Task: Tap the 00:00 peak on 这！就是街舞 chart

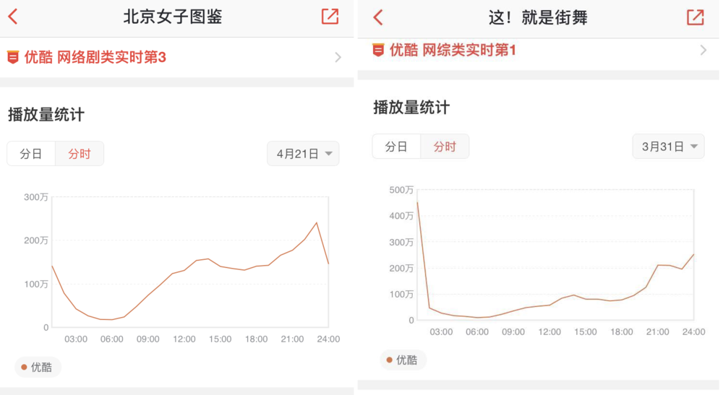Action: pos(417,203)
